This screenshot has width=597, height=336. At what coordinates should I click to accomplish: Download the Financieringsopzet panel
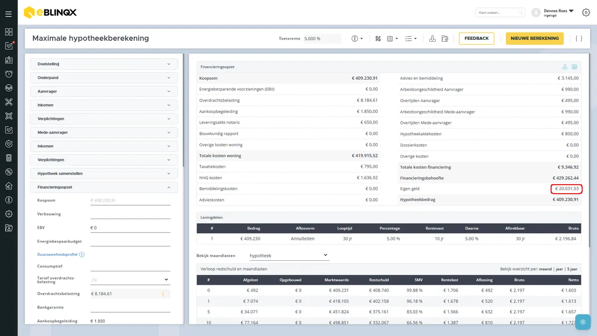pyautogui.click(x=565, y=67)
